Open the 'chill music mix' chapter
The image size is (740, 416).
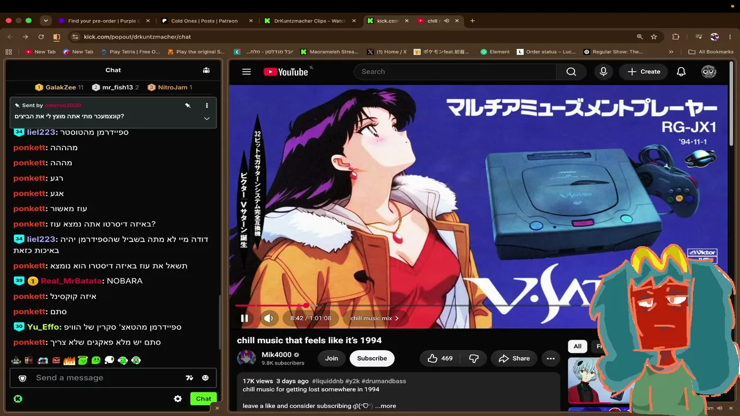pos(375,318)
